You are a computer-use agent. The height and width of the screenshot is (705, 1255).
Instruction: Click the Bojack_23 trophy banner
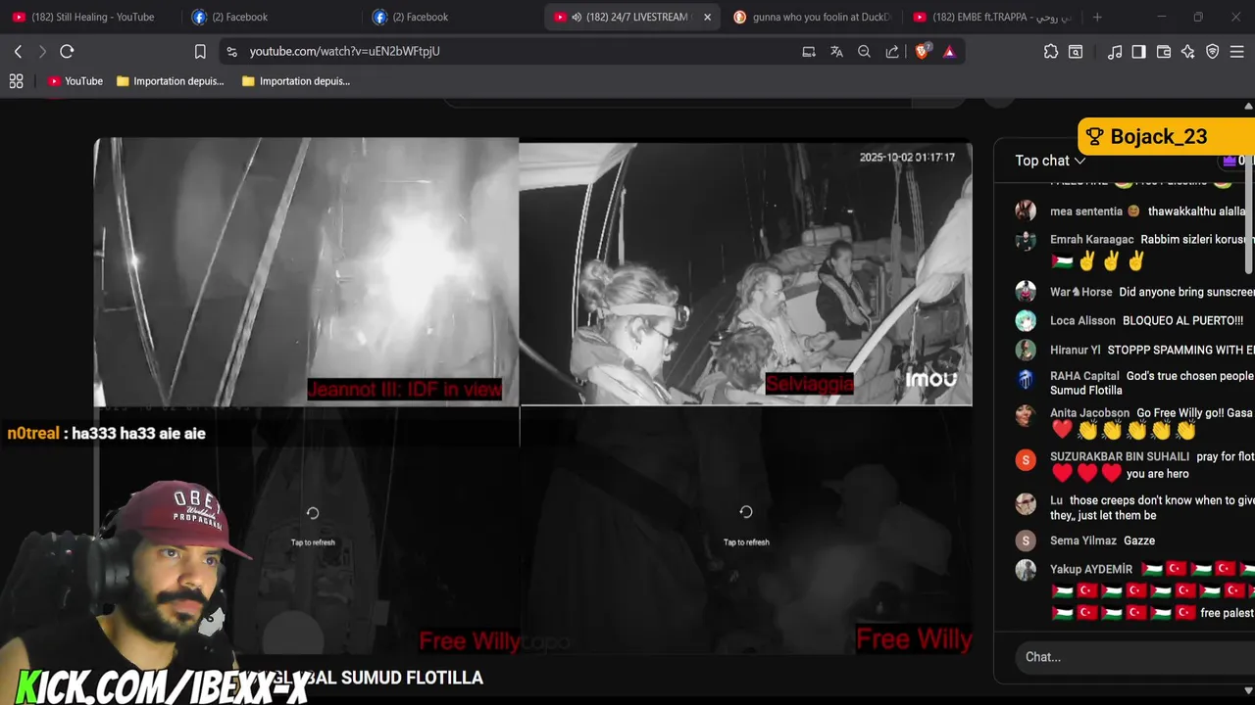[1165, 137]
